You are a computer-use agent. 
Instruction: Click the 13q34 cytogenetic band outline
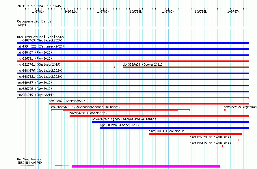(133, 28)
